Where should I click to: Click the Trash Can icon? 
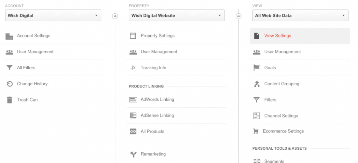pos(9,100)
